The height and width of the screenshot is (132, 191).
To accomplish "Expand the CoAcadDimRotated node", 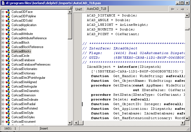I will coord(3,108).
